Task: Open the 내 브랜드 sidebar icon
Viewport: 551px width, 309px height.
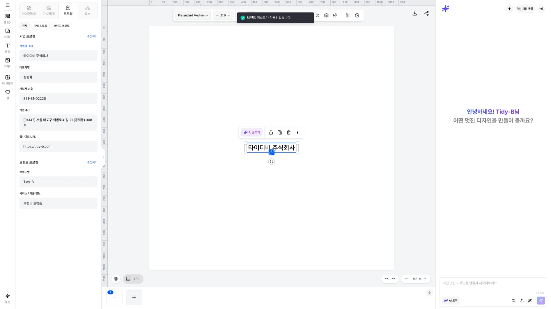Action: pyautogui.click(x=7, y=80)
